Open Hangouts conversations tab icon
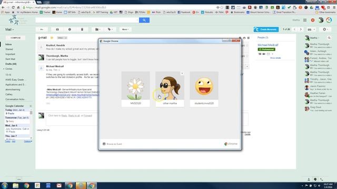Viewport: 337px width, 189px height. click(x=315, y=179)
